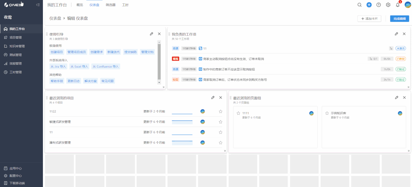Remove the 我负责的工作项 card
The width and height of the screenshot is (412, 187).
coord(404,34)
